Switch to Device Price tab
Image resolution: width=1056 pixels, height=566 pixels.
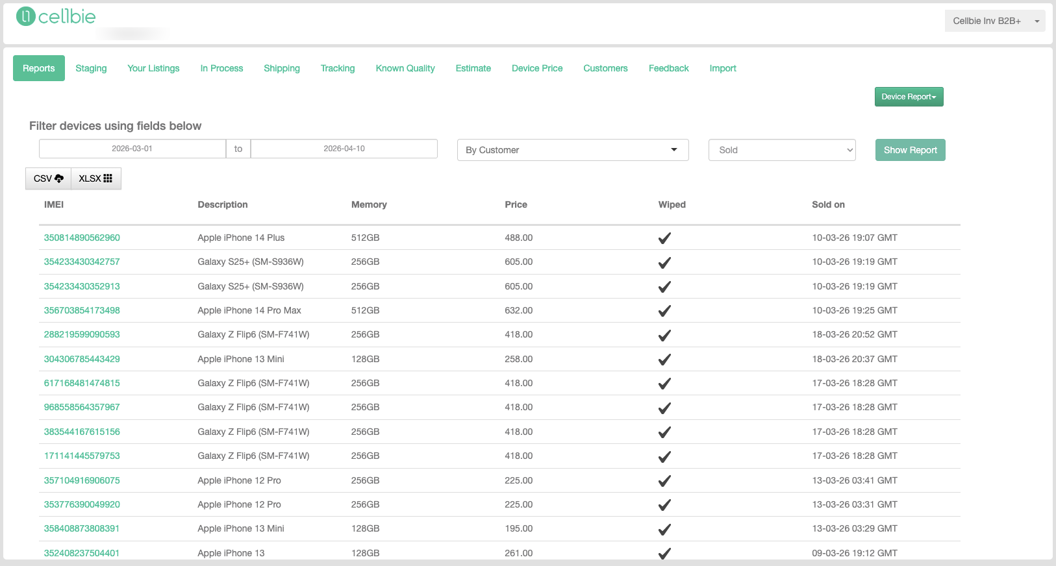tap(537, 68)
